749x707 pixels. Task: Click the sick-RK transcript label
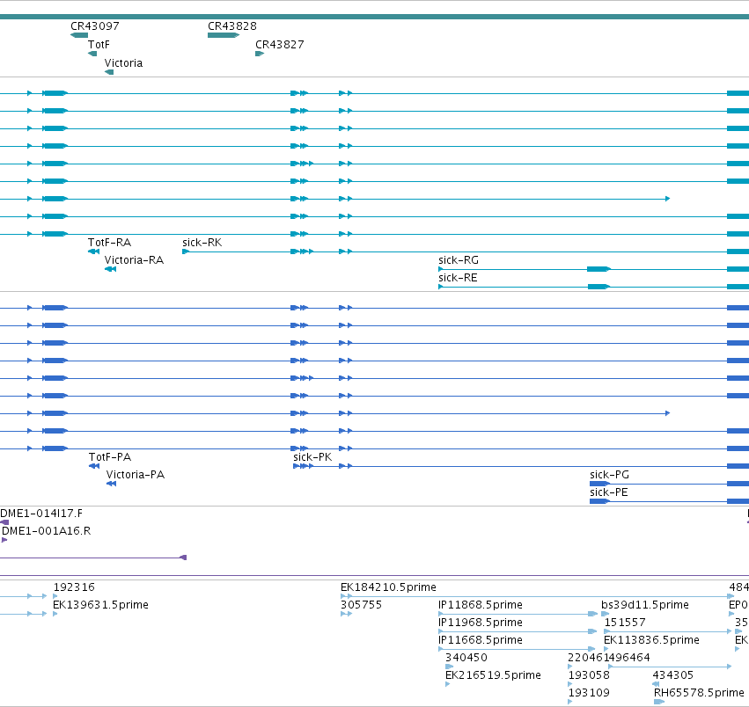tap(202, 243)
